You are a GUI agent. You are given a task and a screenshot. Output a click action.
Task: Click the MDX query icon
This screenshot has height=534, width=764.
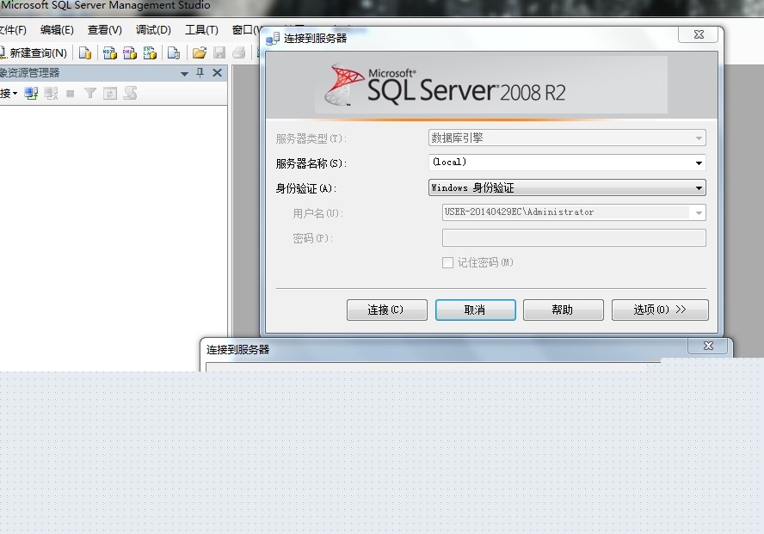pos(110,53)
